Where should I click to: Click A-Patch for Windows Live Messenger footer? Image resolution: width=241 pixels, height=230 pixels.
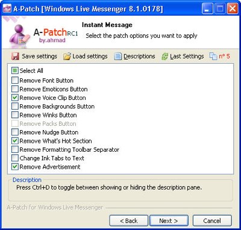coord(55,207)
